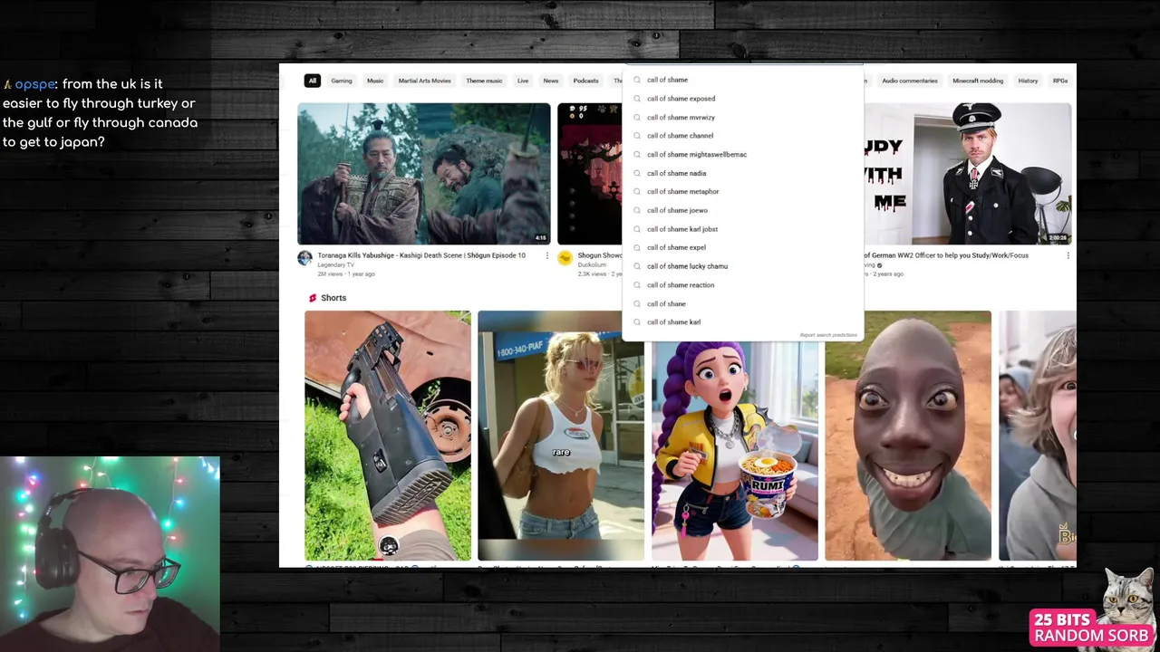Choose suggestion 'call of shame mvrwizy'

743,118
